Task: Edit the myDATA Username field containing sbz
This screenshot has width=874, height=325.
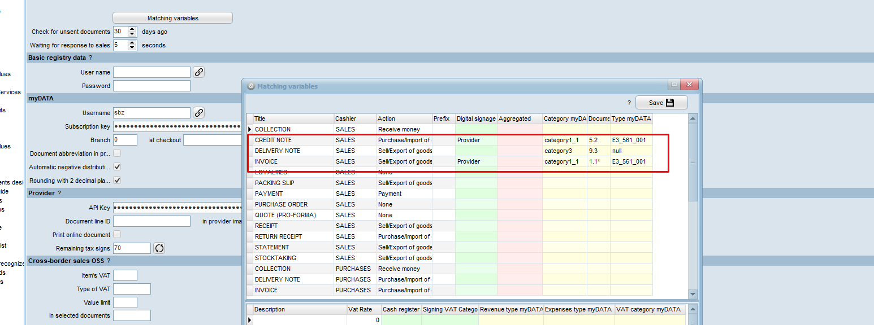Action: tap(152, 113)
